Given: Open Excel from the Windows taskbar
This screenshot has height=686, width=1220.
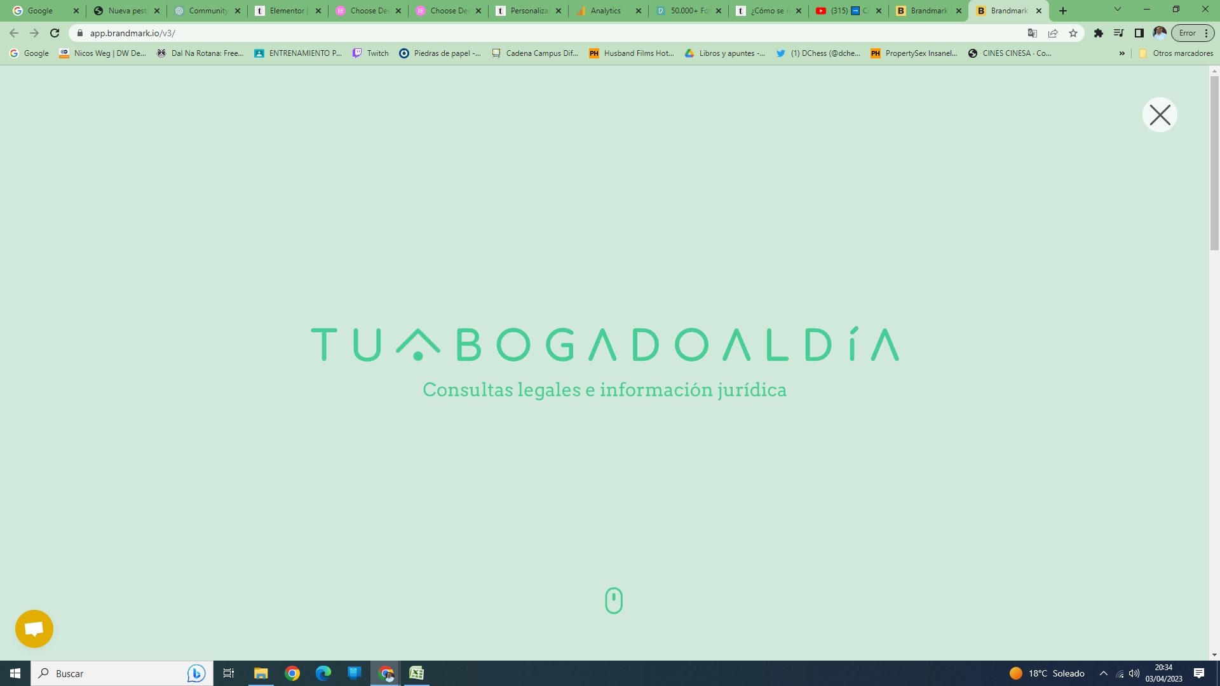Looking at the screenshot, I should pyautogui.click(x=417, y=673).
